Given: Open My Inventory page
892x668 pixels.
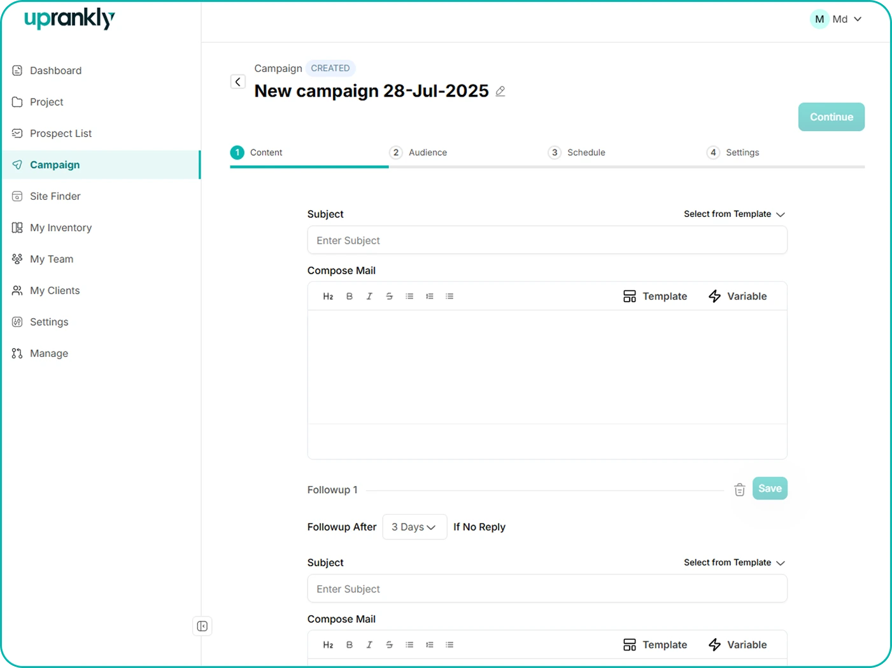Looking at the screenshot, I should tap(101, 228).
